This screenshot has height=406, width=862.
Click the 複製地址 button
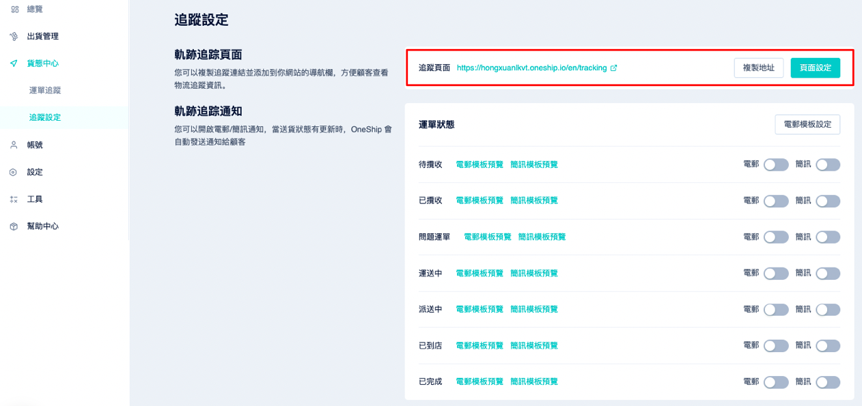(x=759, y=68)
